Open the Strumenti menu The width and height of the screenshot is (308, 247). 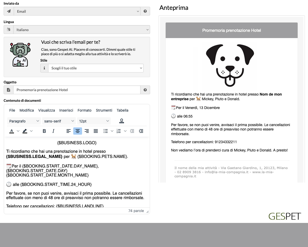coord(104,110)
